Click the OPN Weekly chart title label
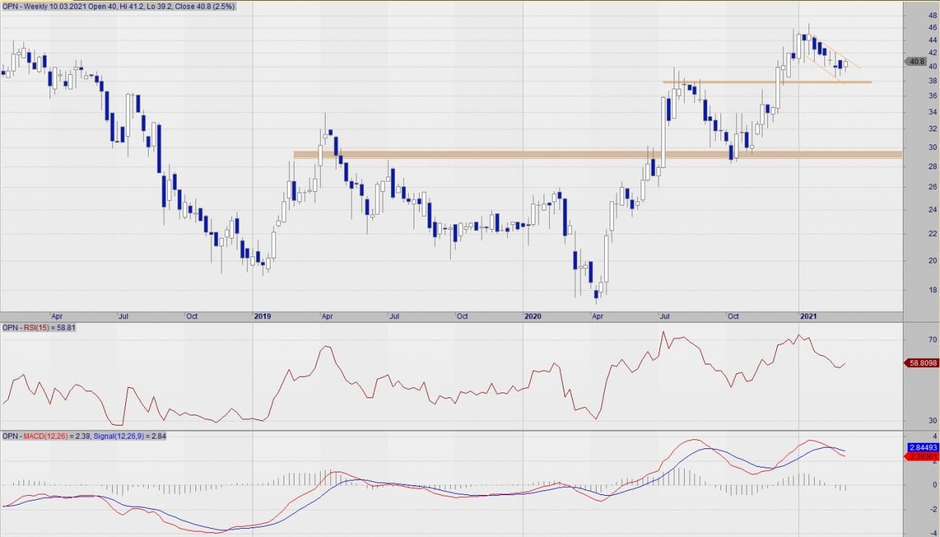This screenshot has height=537, width=940. pyautogui.click(x=118, y=6)
